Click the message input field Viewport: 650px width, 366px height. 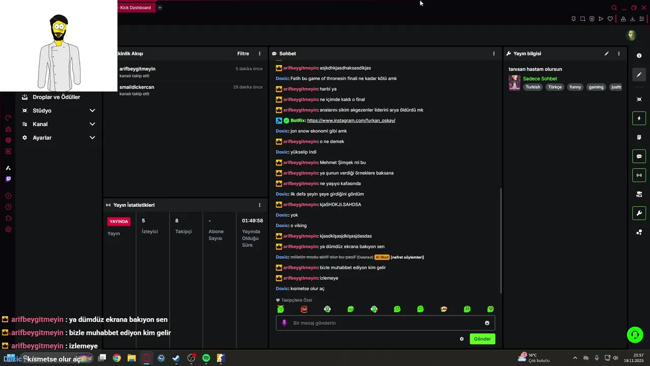[x=385, y=323]
